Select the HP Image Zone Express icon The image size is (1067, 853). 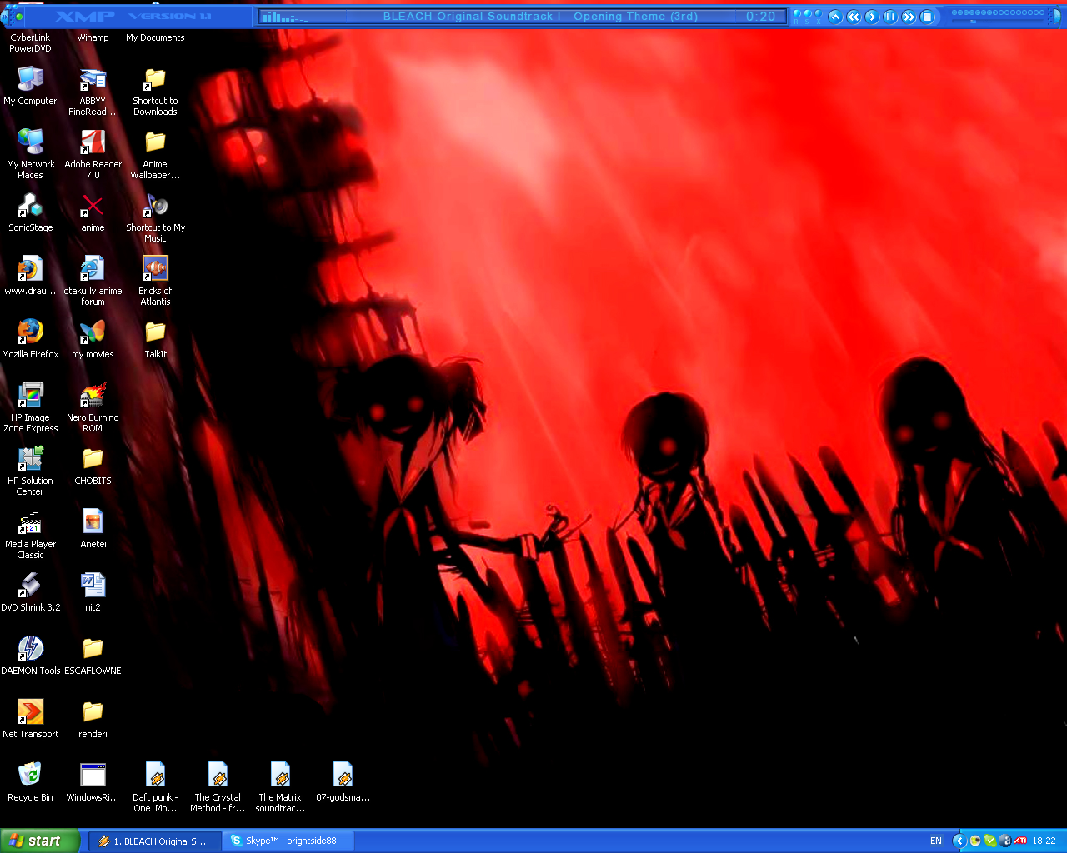[30, 407]
